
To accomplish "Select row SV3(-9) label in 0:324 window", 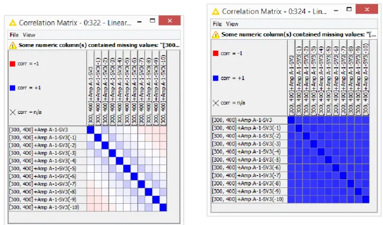I will pos(249,191).
